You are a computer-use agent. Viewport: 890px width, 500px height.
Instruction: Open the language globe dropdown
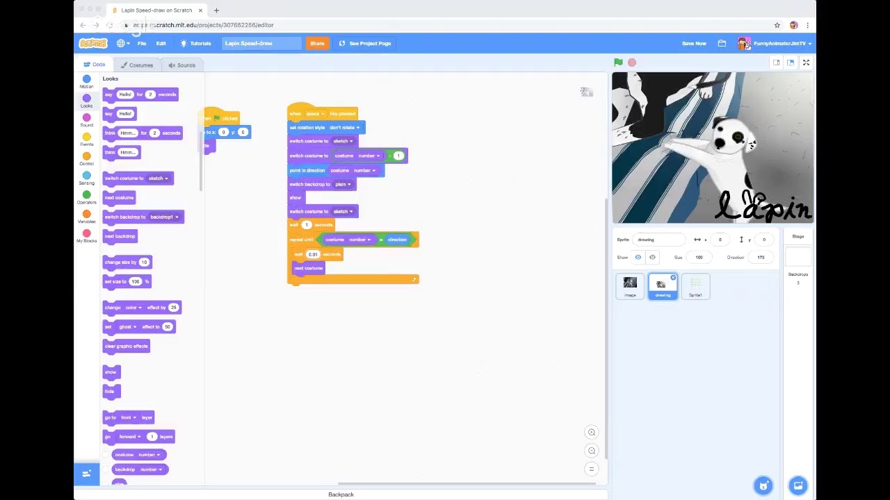pos(123,43)
